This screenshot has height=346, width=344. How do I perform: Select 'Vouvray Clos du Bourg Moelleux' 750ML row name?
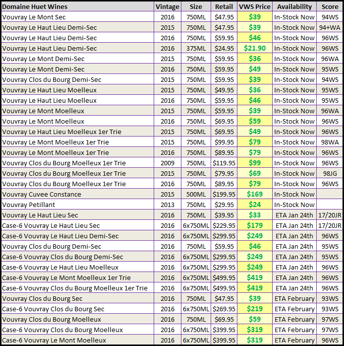click(x=52, y=319)
